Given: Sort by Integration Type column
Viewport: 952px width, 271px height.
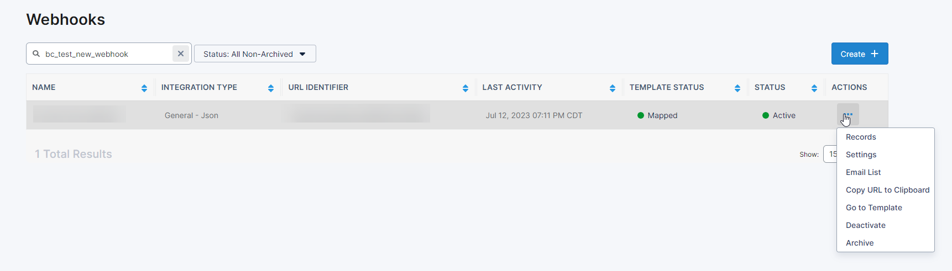Looking at the screenshot, I should [271, 88].
